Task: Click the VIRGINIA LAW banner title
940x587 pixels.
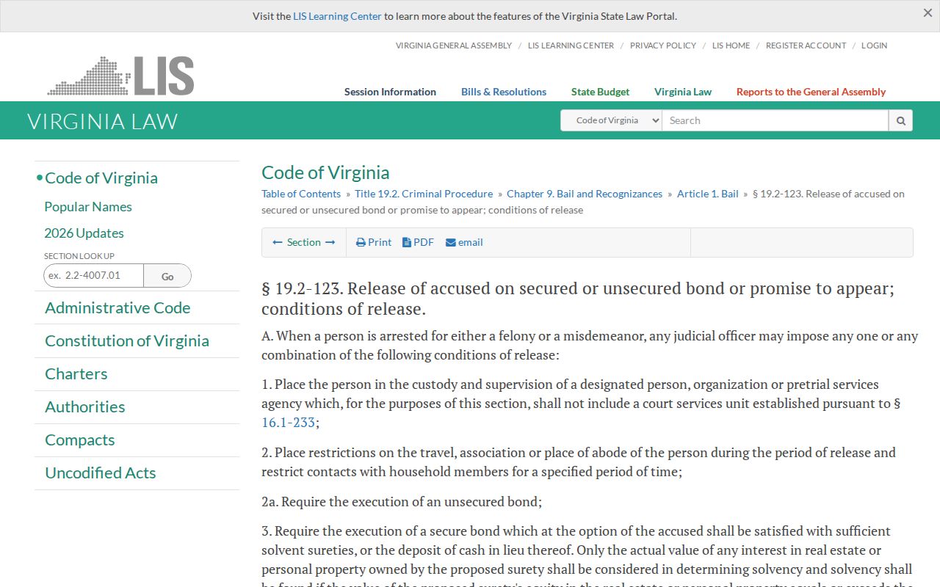Action: (x=103, y=121)
